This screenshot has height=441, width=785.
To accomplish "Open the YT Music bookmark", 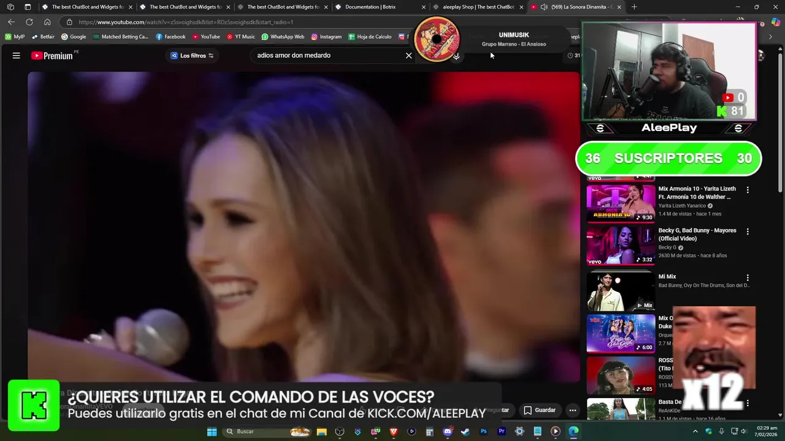I will [241, 37].
